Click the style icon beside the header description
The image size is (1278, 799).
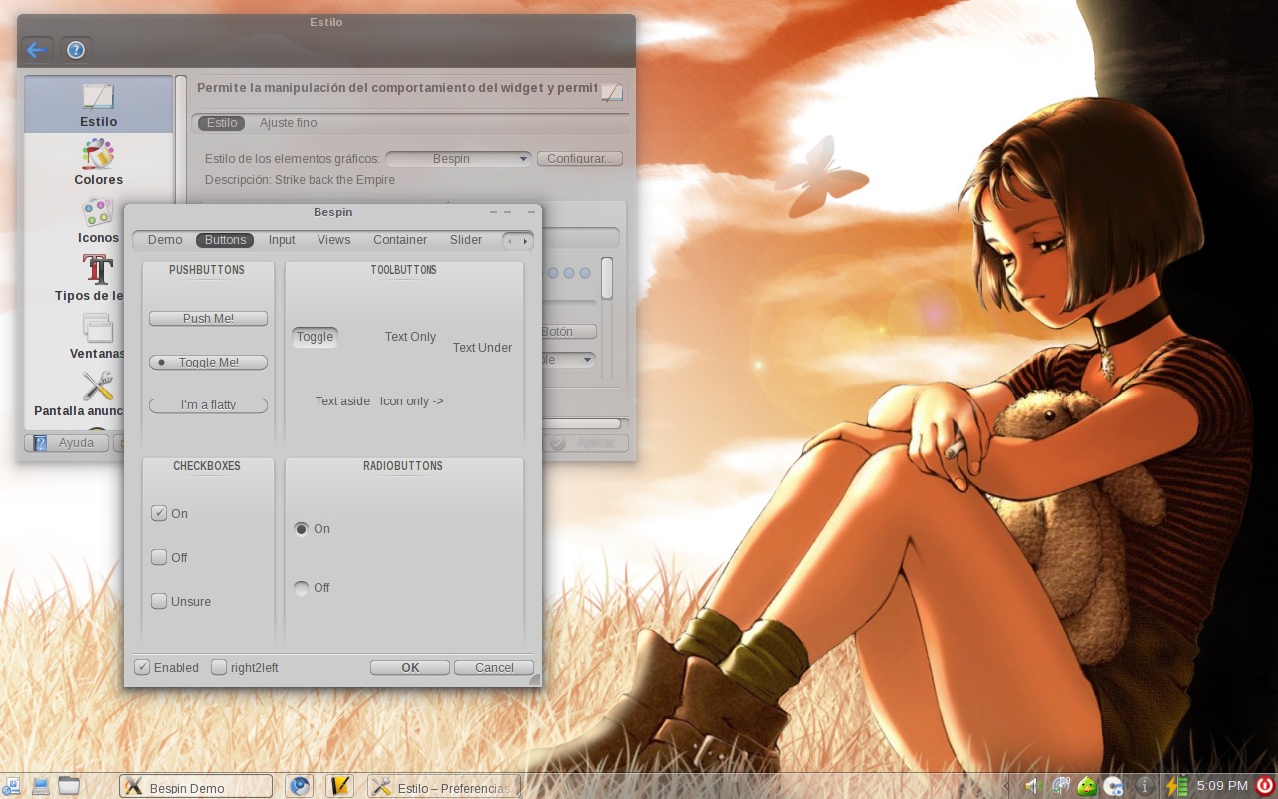(x=612, y=93)
